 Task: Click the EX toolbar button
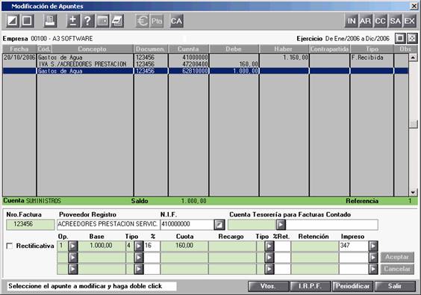pyautogui.click(x=410, y=21)
